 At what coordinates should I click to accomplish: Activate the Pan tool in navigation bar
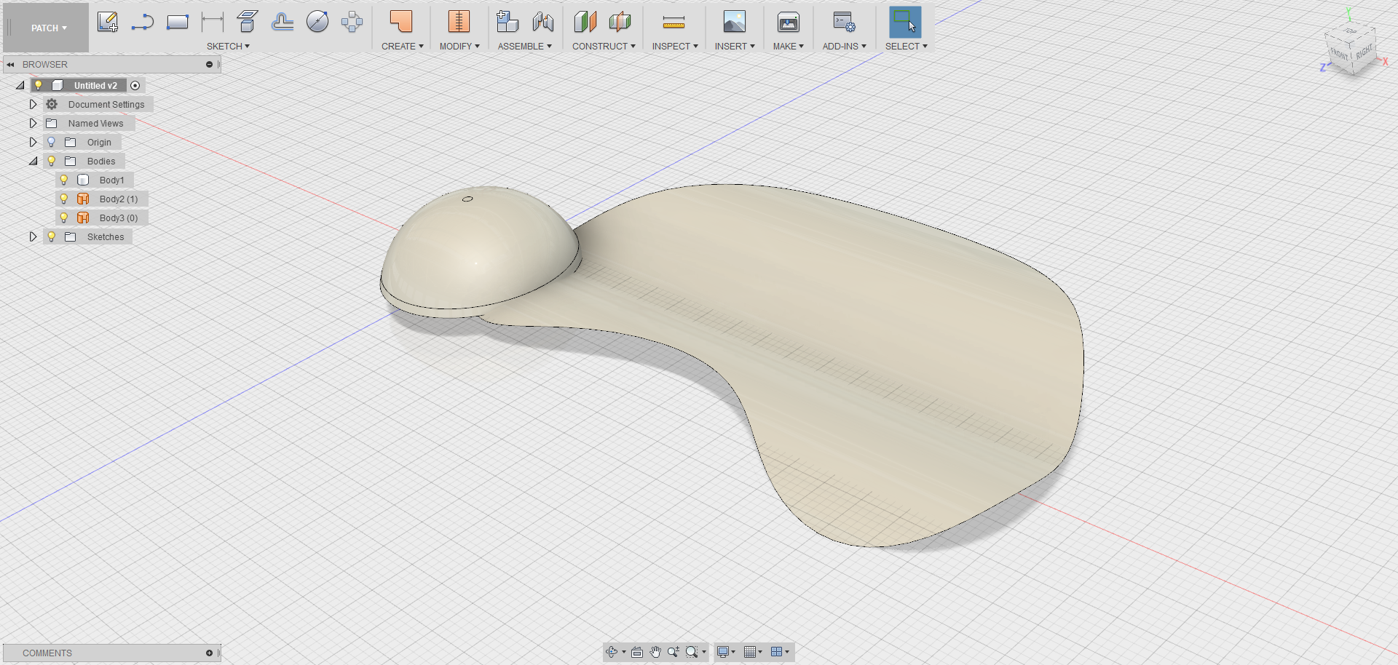(x=654, y=652)
